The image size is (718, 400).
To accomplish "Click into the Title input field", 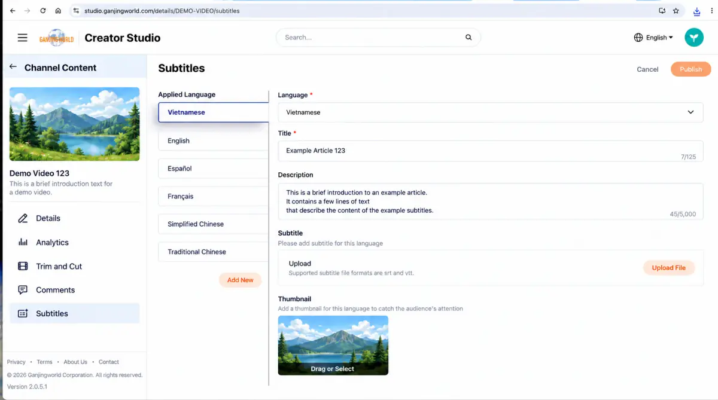I will [491, 151].
